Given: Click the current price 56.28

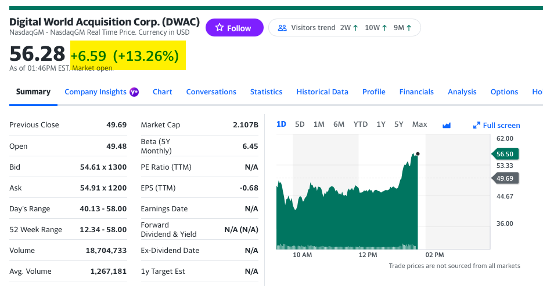Looking at the screenshot, I should tap(37, 53).
